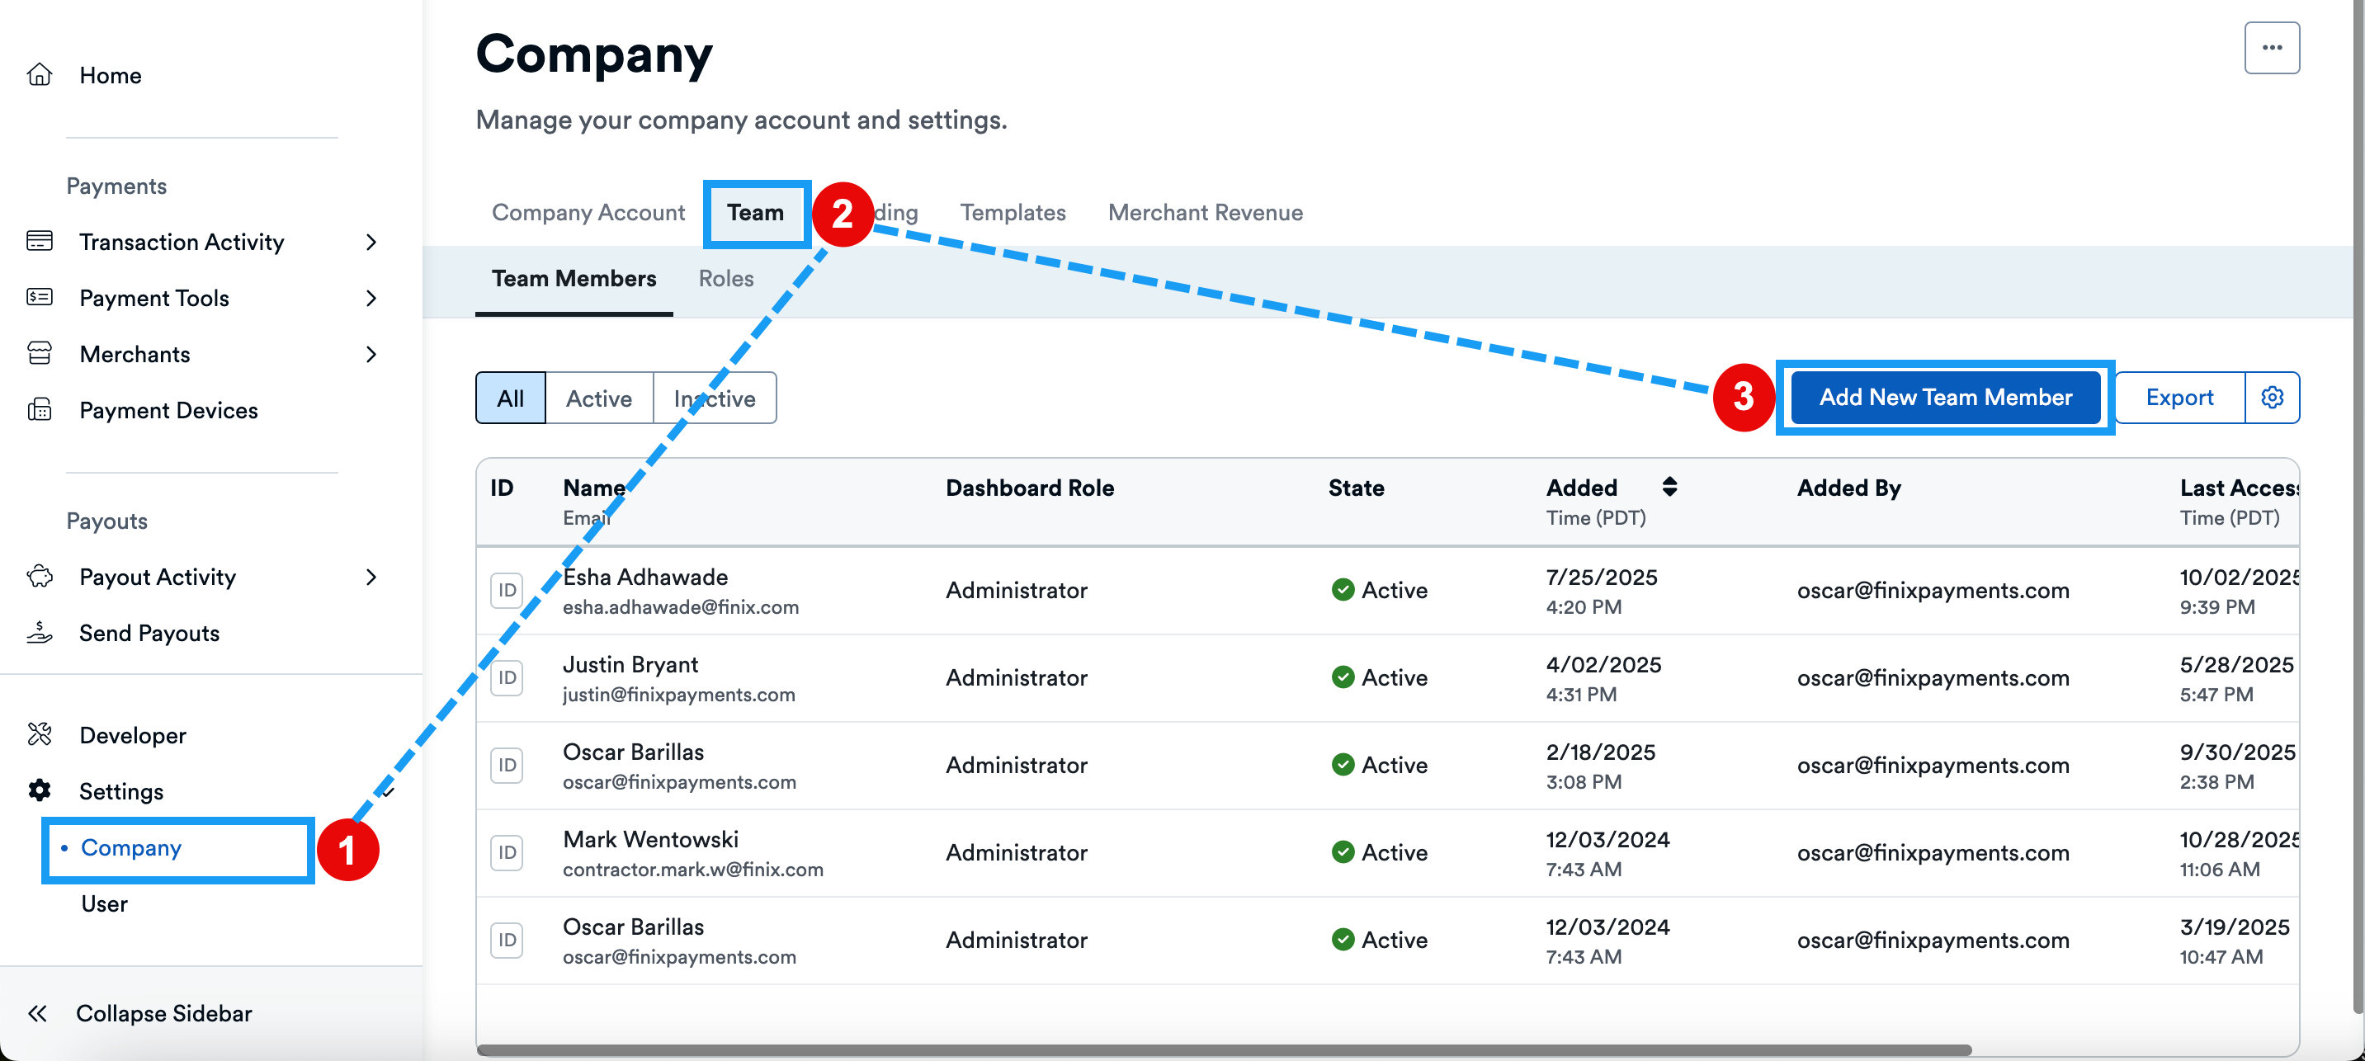The image size is (2365, 1061).
Task: Click the Home icon in sidebar
Action: [40, 74]
